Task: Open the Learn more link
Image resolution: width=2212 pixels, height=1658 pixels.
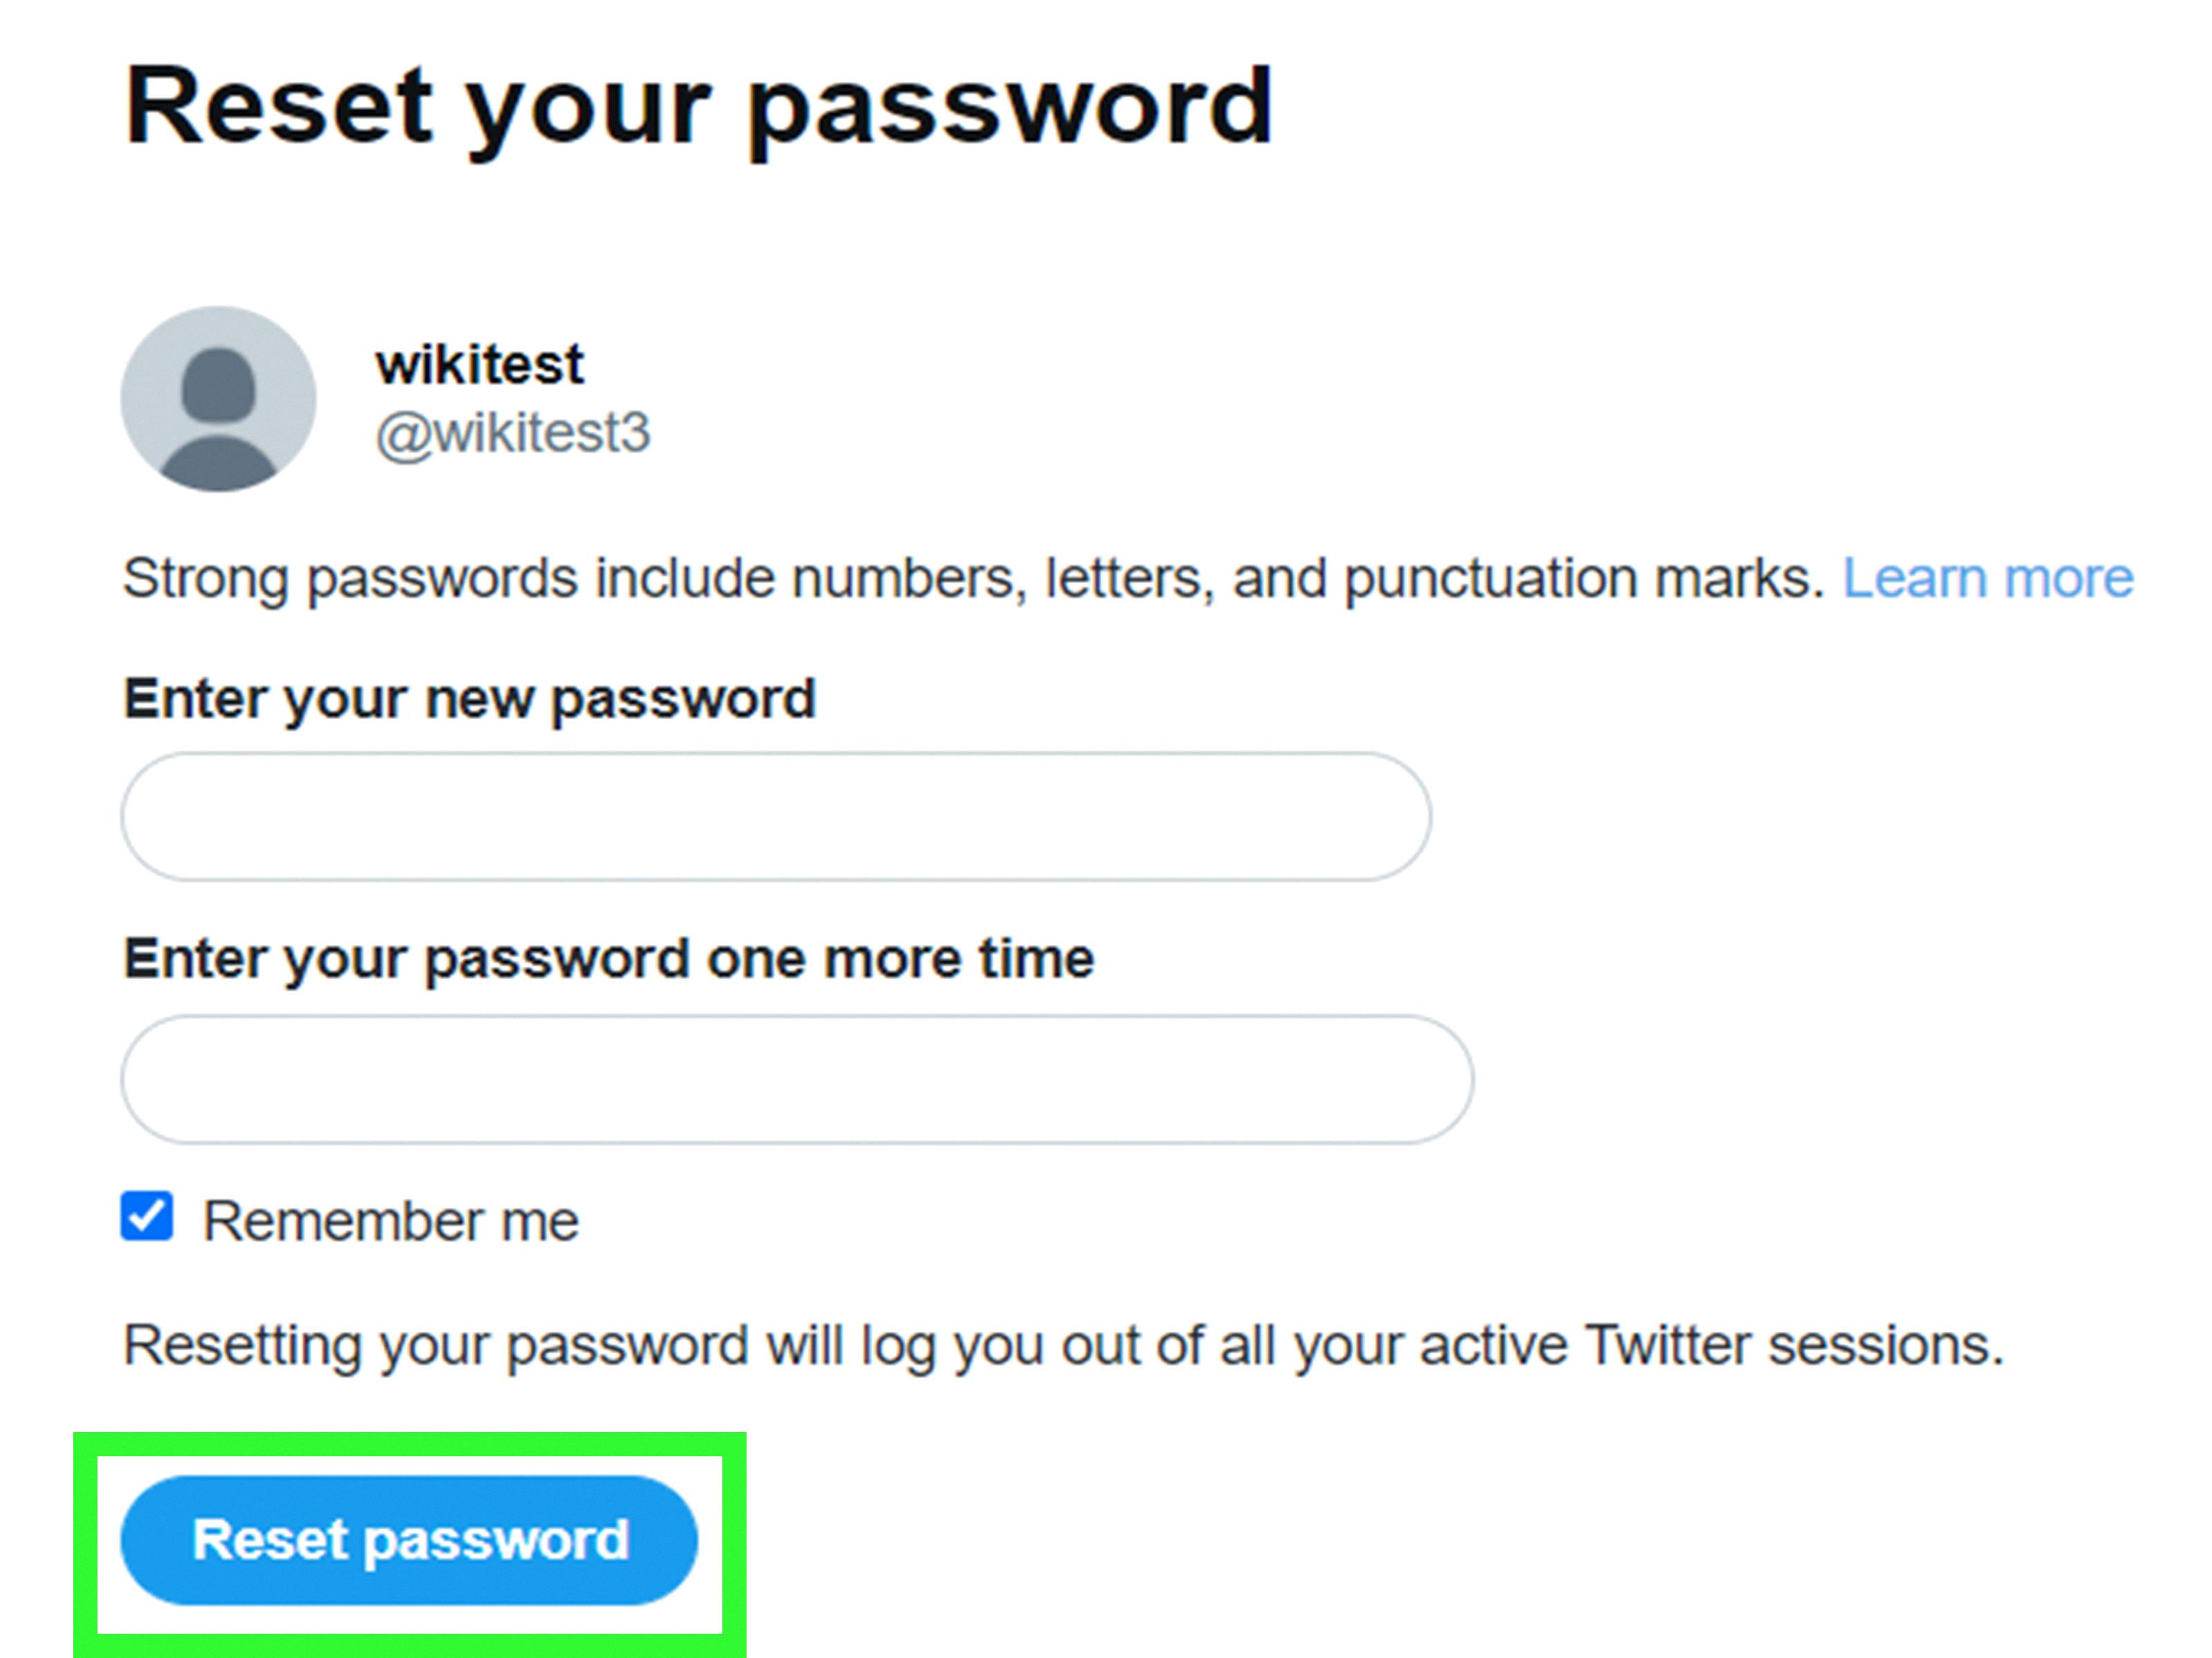Action: 1987,578
